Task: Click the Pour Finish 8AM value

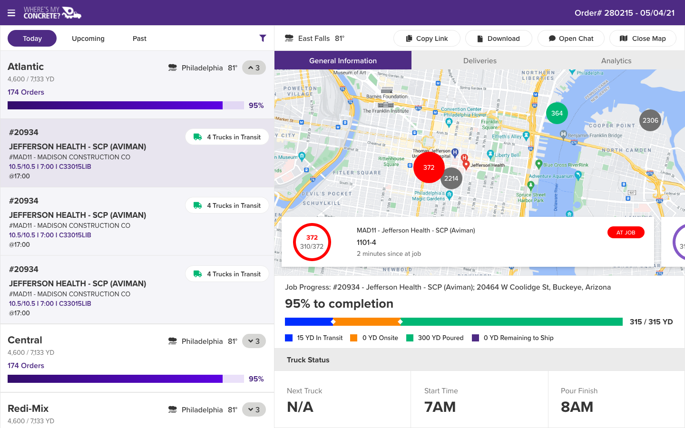Action: 577,407
